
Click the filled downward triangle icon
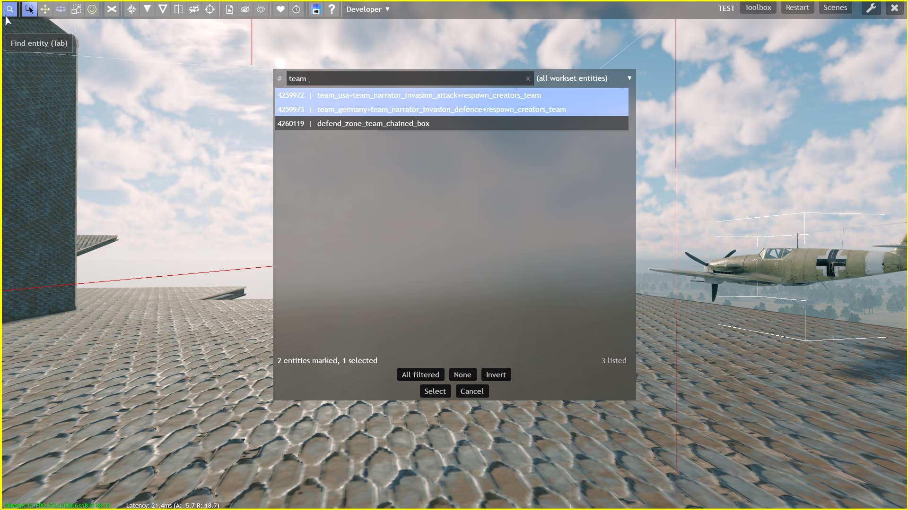pos(147,9)
